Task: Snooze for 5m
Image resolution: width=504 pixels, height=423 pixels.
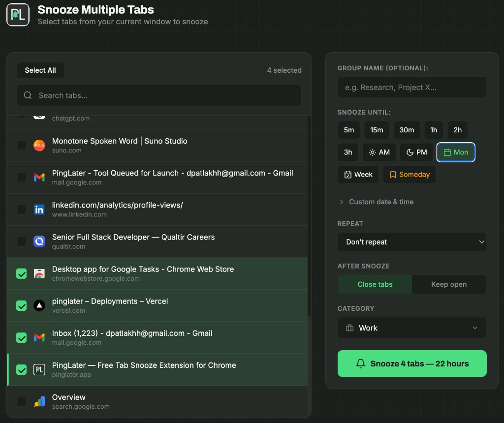Action: click(x=349, y=130)
